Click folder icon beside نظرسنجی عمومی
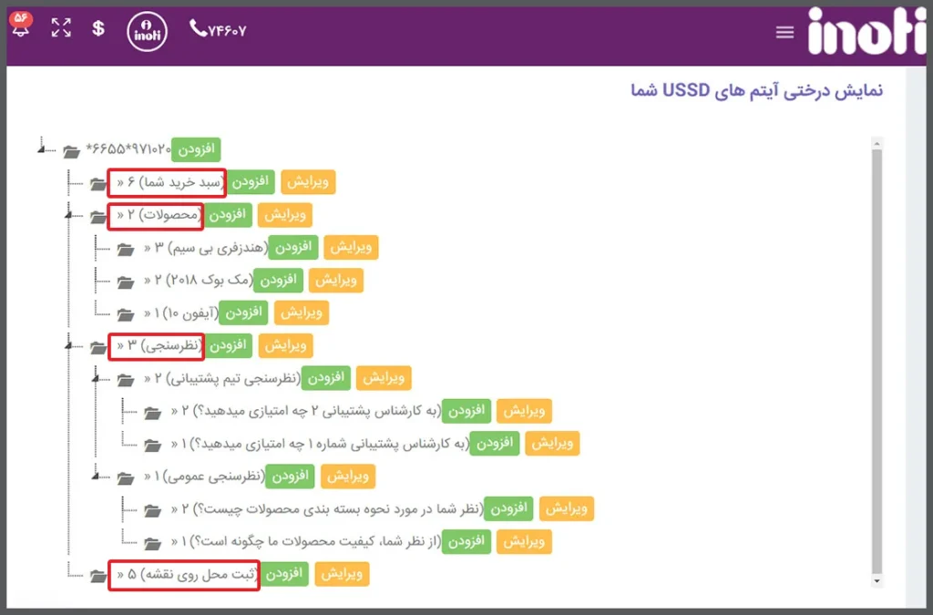Screen dimensions: 933x615 [x=125, y=477]
